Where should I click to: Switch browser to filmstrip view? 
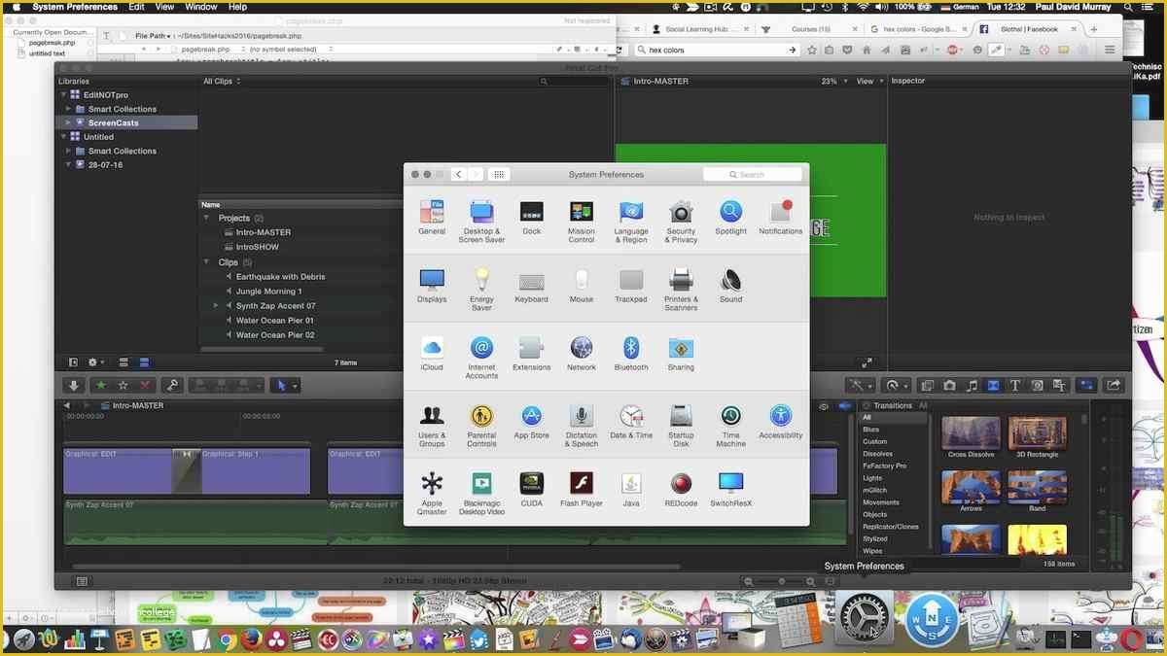coord(124,363)
